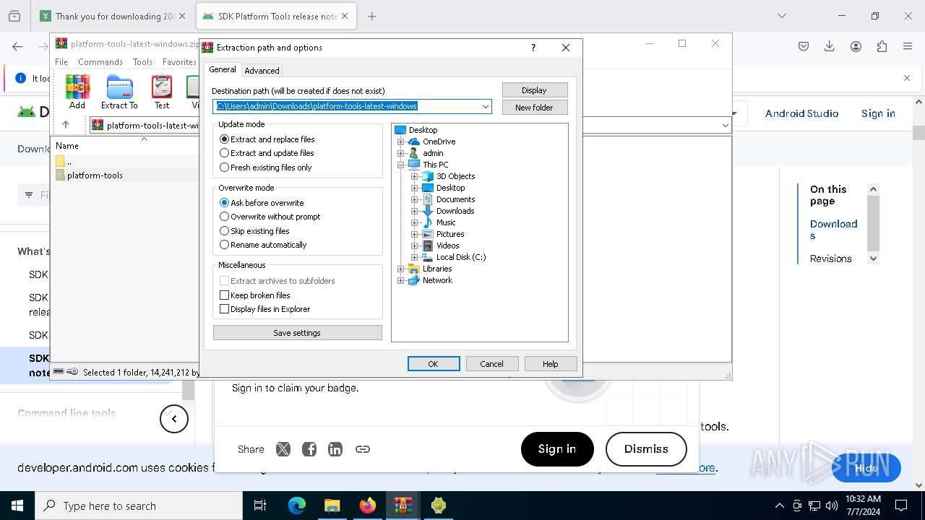Screen dimensions: 925x520
Task: Open the WinRAR Favorites menu
Action: click(x=179, y=62)
